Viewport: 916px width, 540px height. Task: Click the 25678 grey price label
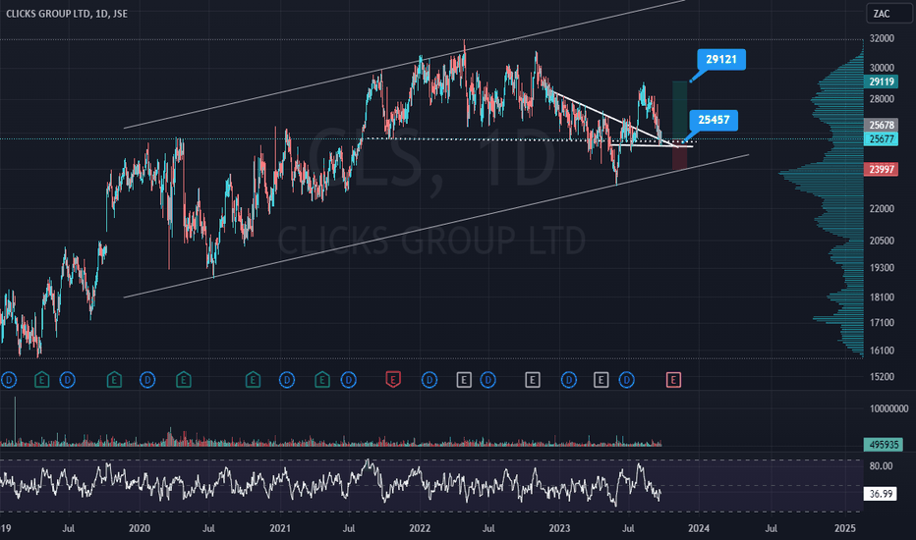point(881,125)
